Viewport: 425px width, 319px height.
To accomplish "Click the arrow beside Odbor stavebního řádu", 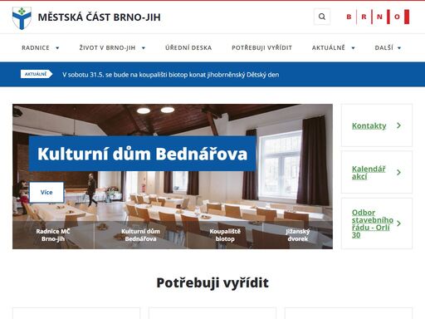I will [398, 223].
